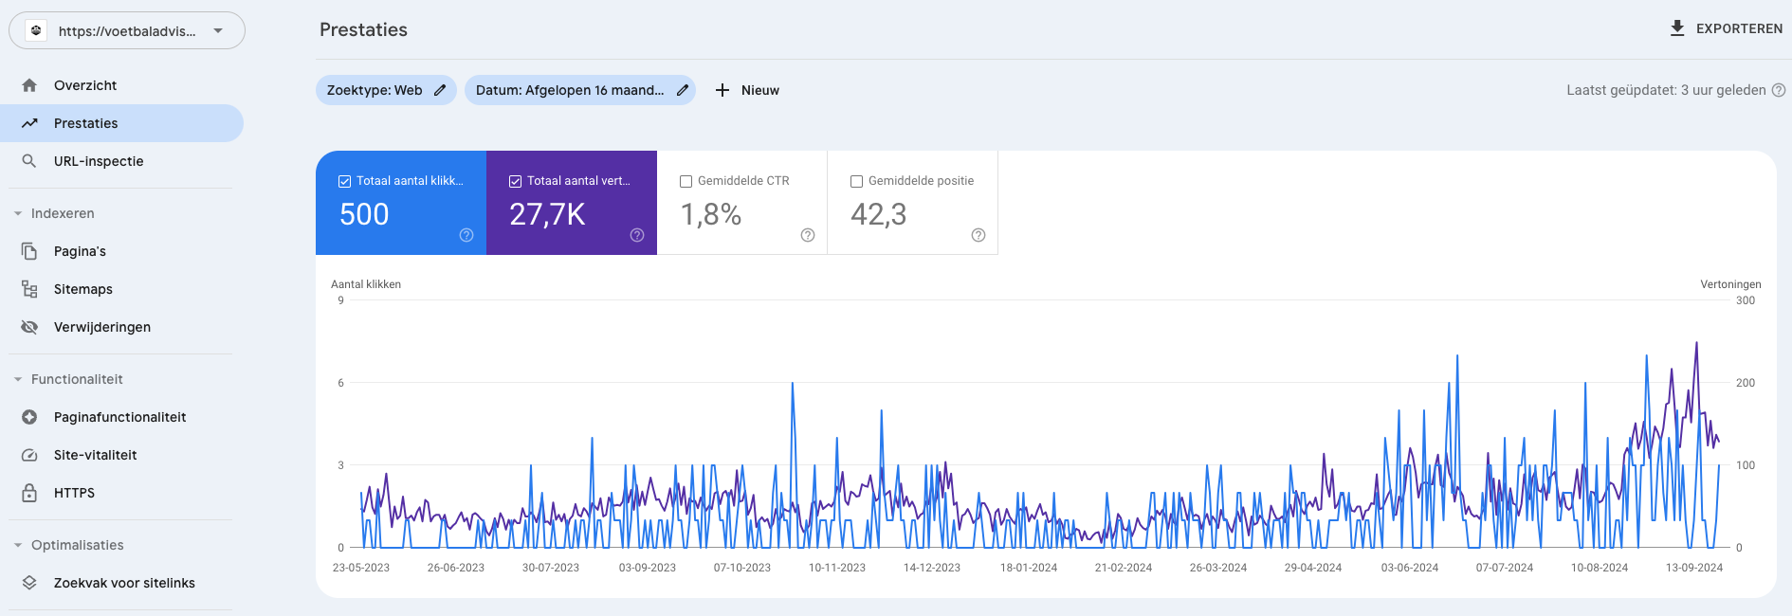1792x616 pixels.
Task: Open URL-inspectie magnifier icon
Action: coord(29,161)
